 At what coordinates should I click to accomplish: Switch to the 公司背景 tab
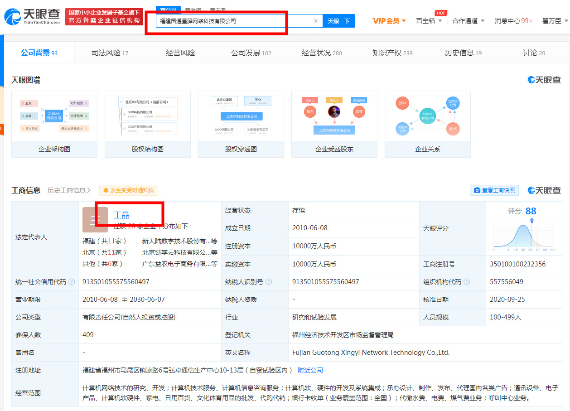tap(39, 53)
